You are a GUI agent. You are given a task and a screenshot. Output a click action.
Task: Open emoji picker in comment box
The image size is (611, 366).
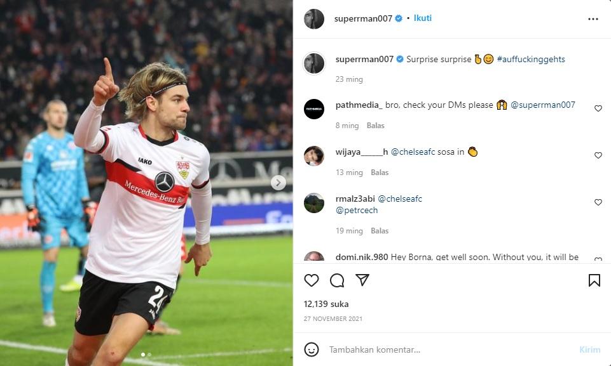coord(312,350)
